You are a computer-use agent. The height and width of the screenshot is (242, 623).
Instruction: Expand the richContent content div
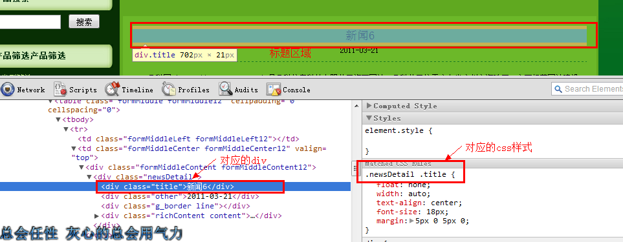[x=96, y=216]
